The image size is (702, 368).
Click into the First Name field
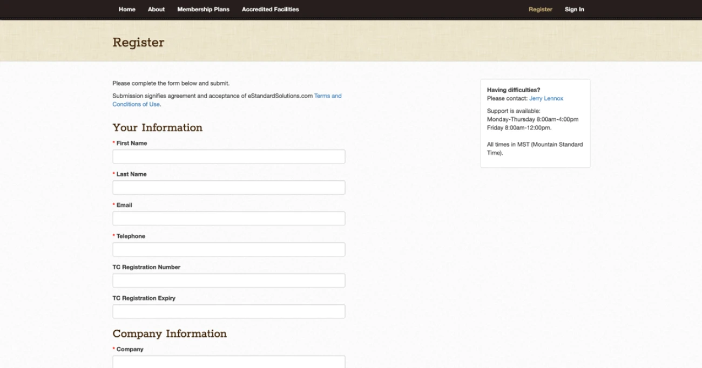pyautogui.click(x=228, y=156)
